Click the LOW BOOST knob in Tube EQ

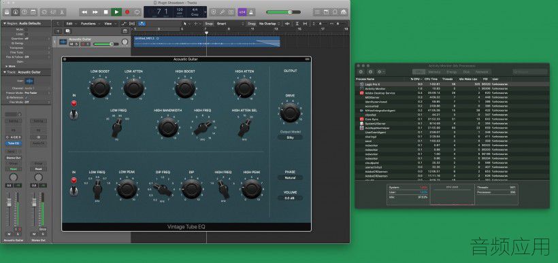(x=99, y=88)
